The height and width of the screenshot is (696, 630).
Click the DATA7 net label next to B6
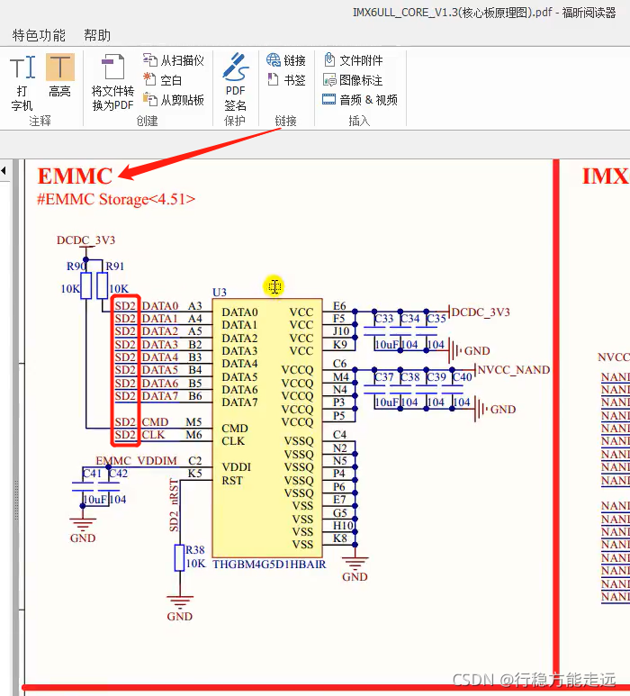coord(160,396)
